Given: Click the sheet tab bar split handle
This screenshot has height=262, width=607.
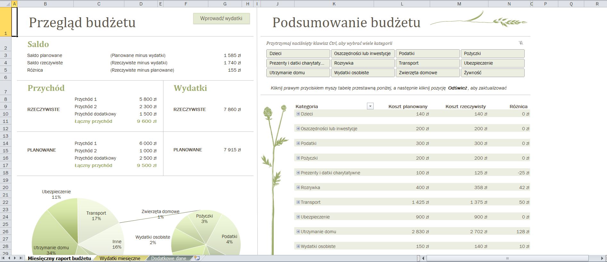Looking at the screenshot, I should tap(419, 258).
